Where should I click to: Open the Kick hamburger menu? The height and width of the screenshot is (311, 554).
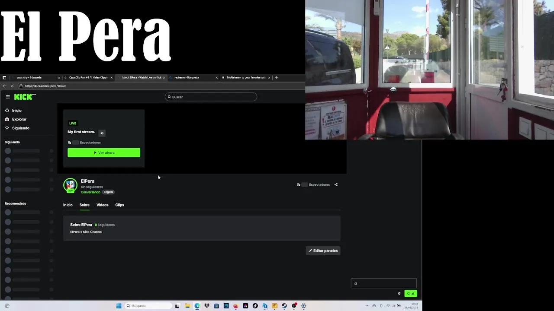(8, 97)
